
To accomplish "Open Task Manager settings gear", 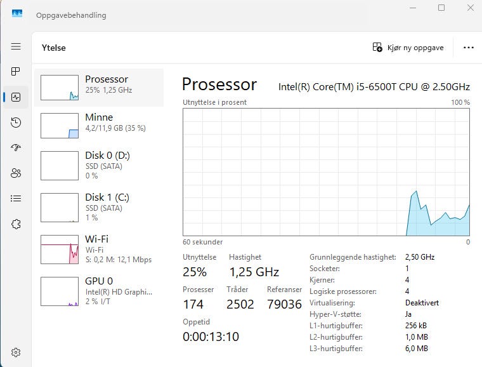I will (x=16, y=352).
